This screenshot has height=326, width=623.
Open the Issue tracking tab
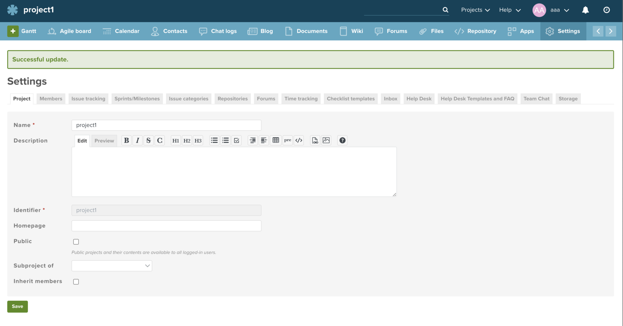coord(88,99)
